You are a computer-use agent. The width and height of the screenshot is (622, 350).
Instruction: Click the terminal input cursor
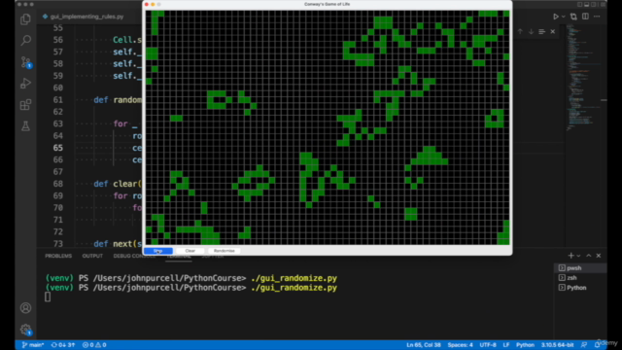[48, 297]
